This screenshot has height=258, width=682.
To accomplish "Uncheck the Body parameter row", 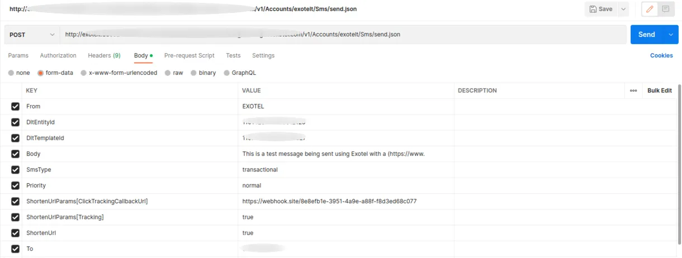I will pos(15,154).
